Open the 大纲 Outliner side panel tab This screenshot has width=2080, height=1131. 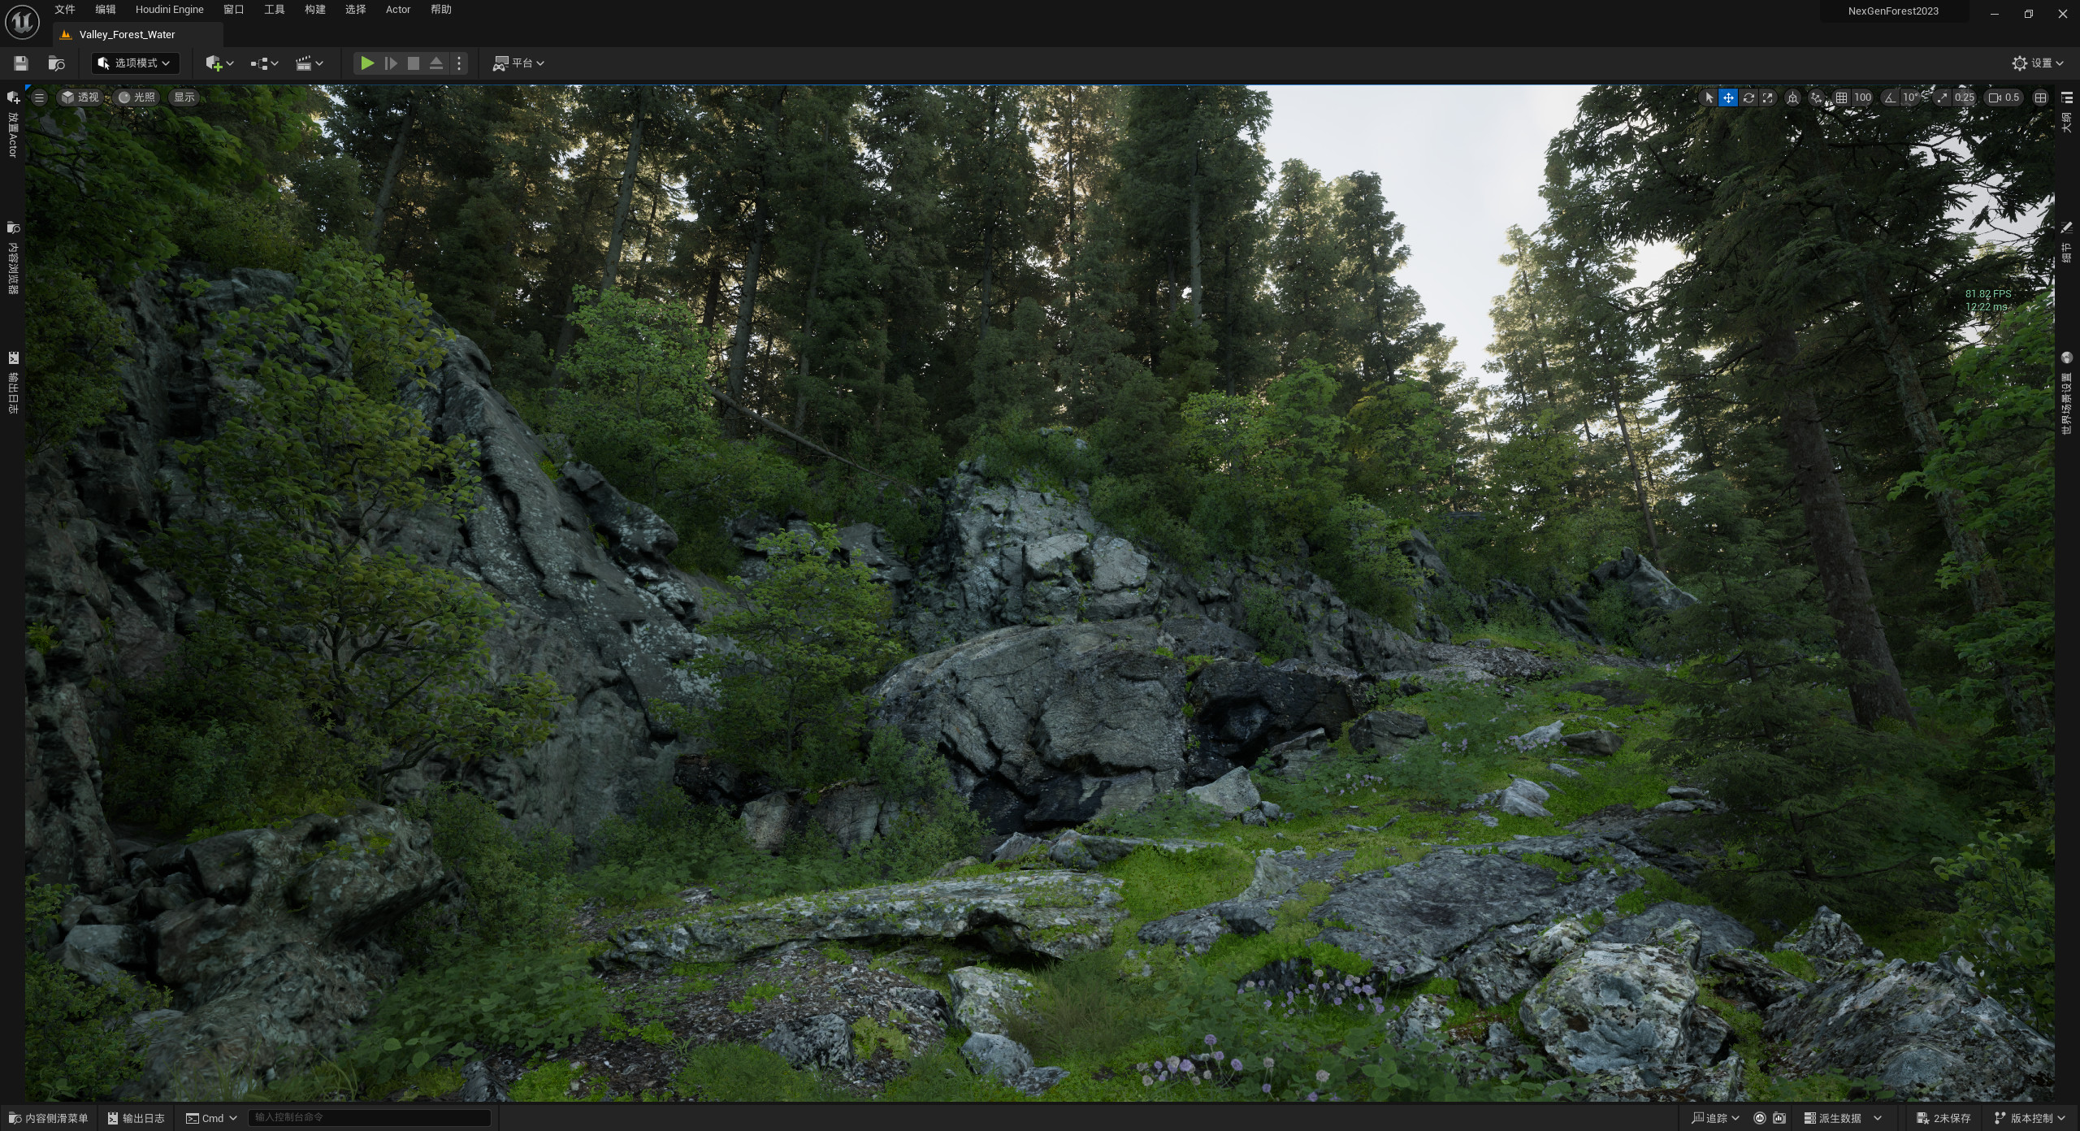click(x=2067, y=112)
